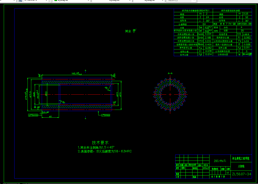Viewport: 258px width, 184px height.
Task: Select the 165.5 length dimension text
Action: point(76,73)
